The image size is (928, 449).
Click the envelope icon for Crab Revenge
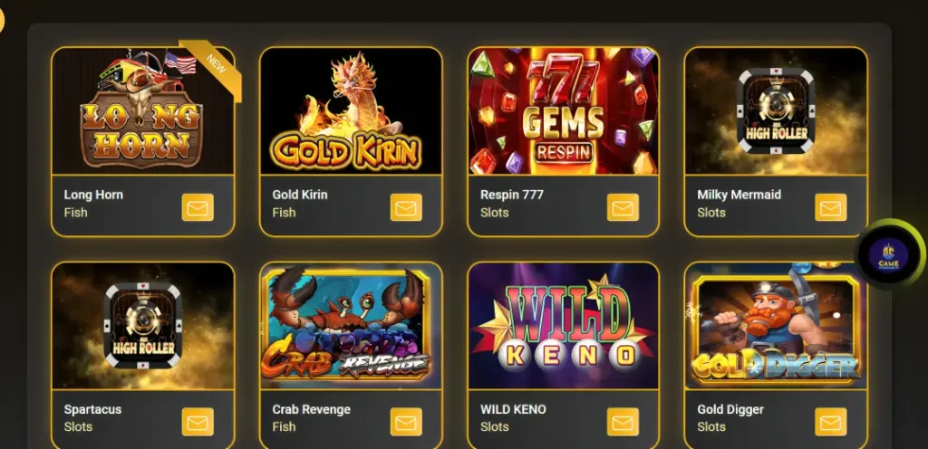[x=406, y=422]
